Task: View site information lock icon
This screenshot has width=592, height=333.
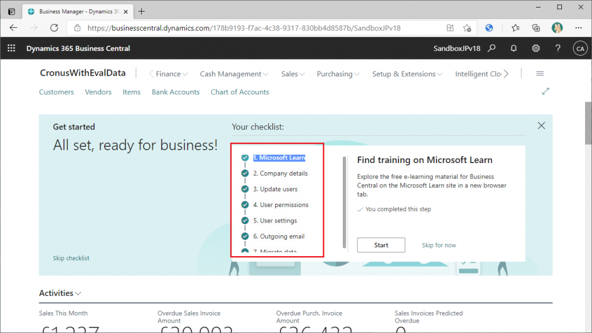Action: [77, 28]
